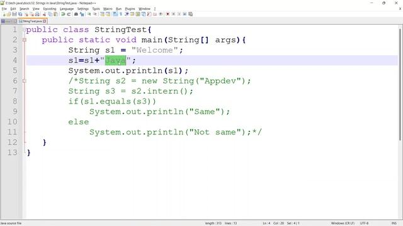Click the Open file toolbar icon
Image resolution: width=403 pixels, height=226 pixels.
coord(9,14)
